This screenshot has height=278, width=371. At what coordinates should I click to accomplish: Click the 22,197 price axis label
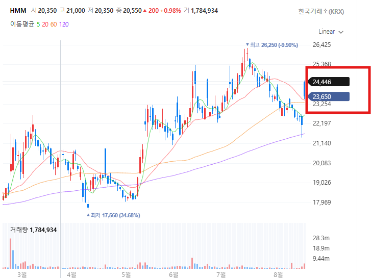tap(321, 123)
